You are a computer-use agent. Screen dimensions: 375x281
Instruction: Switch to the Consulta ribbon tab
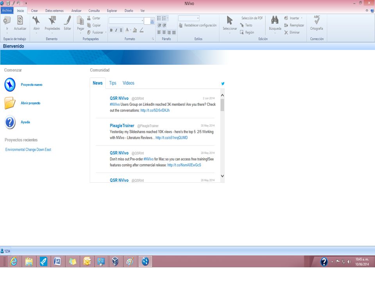tap(94, 11)
